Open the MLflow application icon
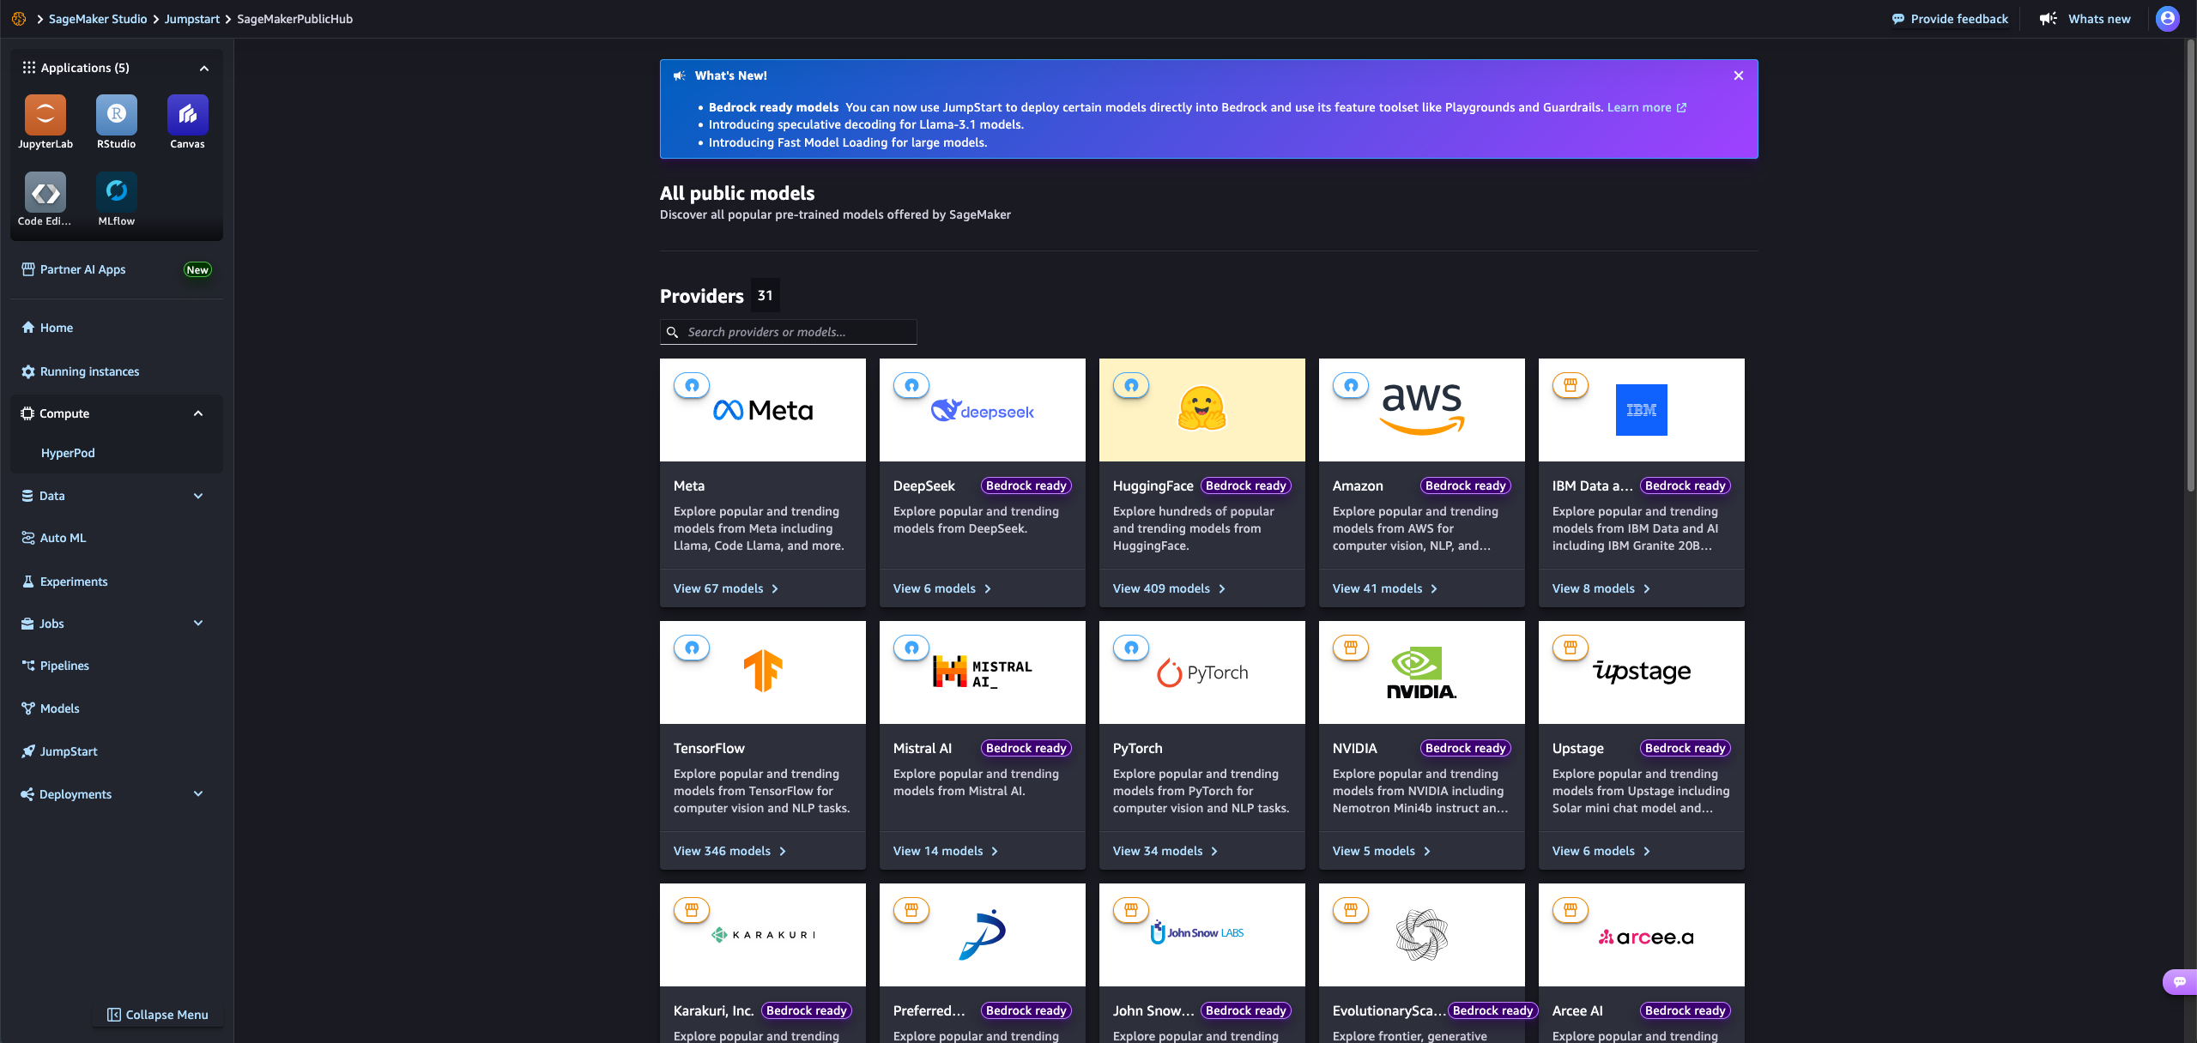 point(116,192)
